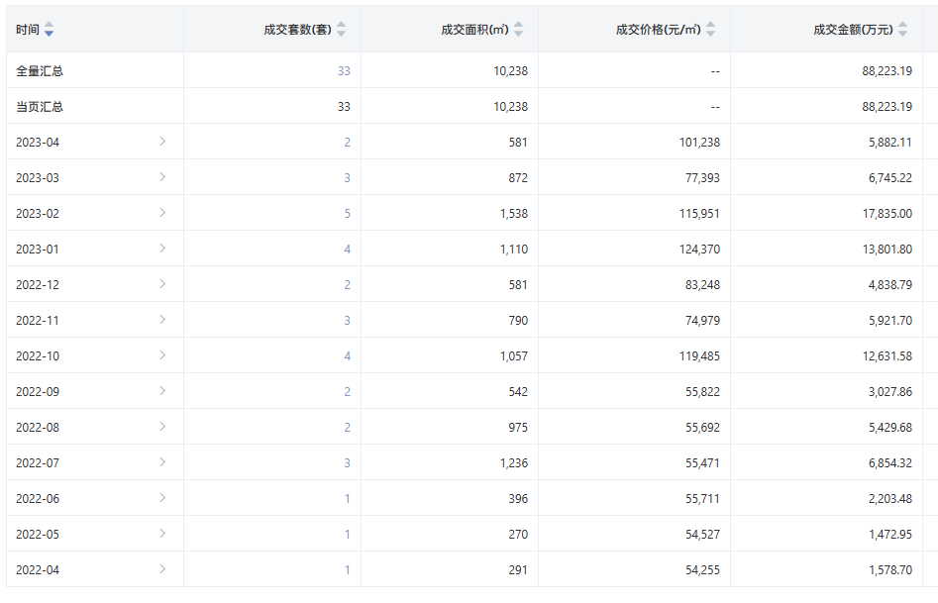Image resolution: width=938 pixels, height=603 pixels.
Task: Click the 成交价格(元/㎡) header label
Action: [x=657, y=30]
